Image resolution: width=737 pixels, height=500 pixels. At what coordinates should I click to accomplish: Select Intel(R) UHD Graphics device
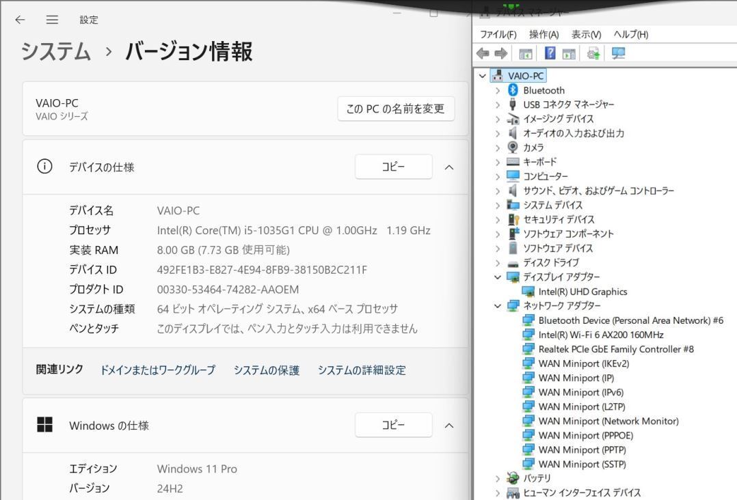point(582,292)
